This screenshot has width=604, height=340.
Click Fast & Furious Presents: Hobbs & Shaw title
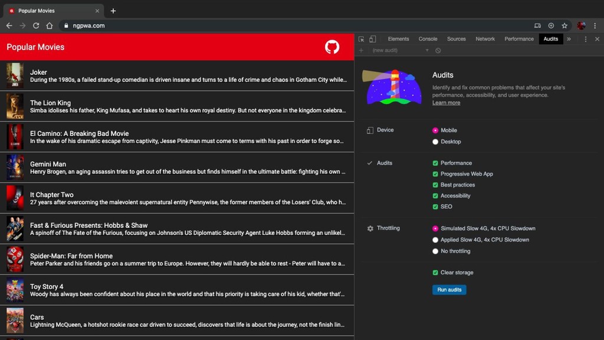click(89, 225)
